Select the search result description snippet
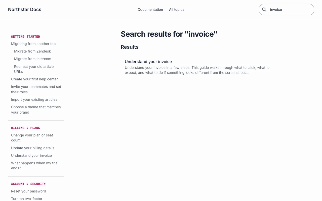The height and width of the screenshot is (201, 322). pos(197,70)
